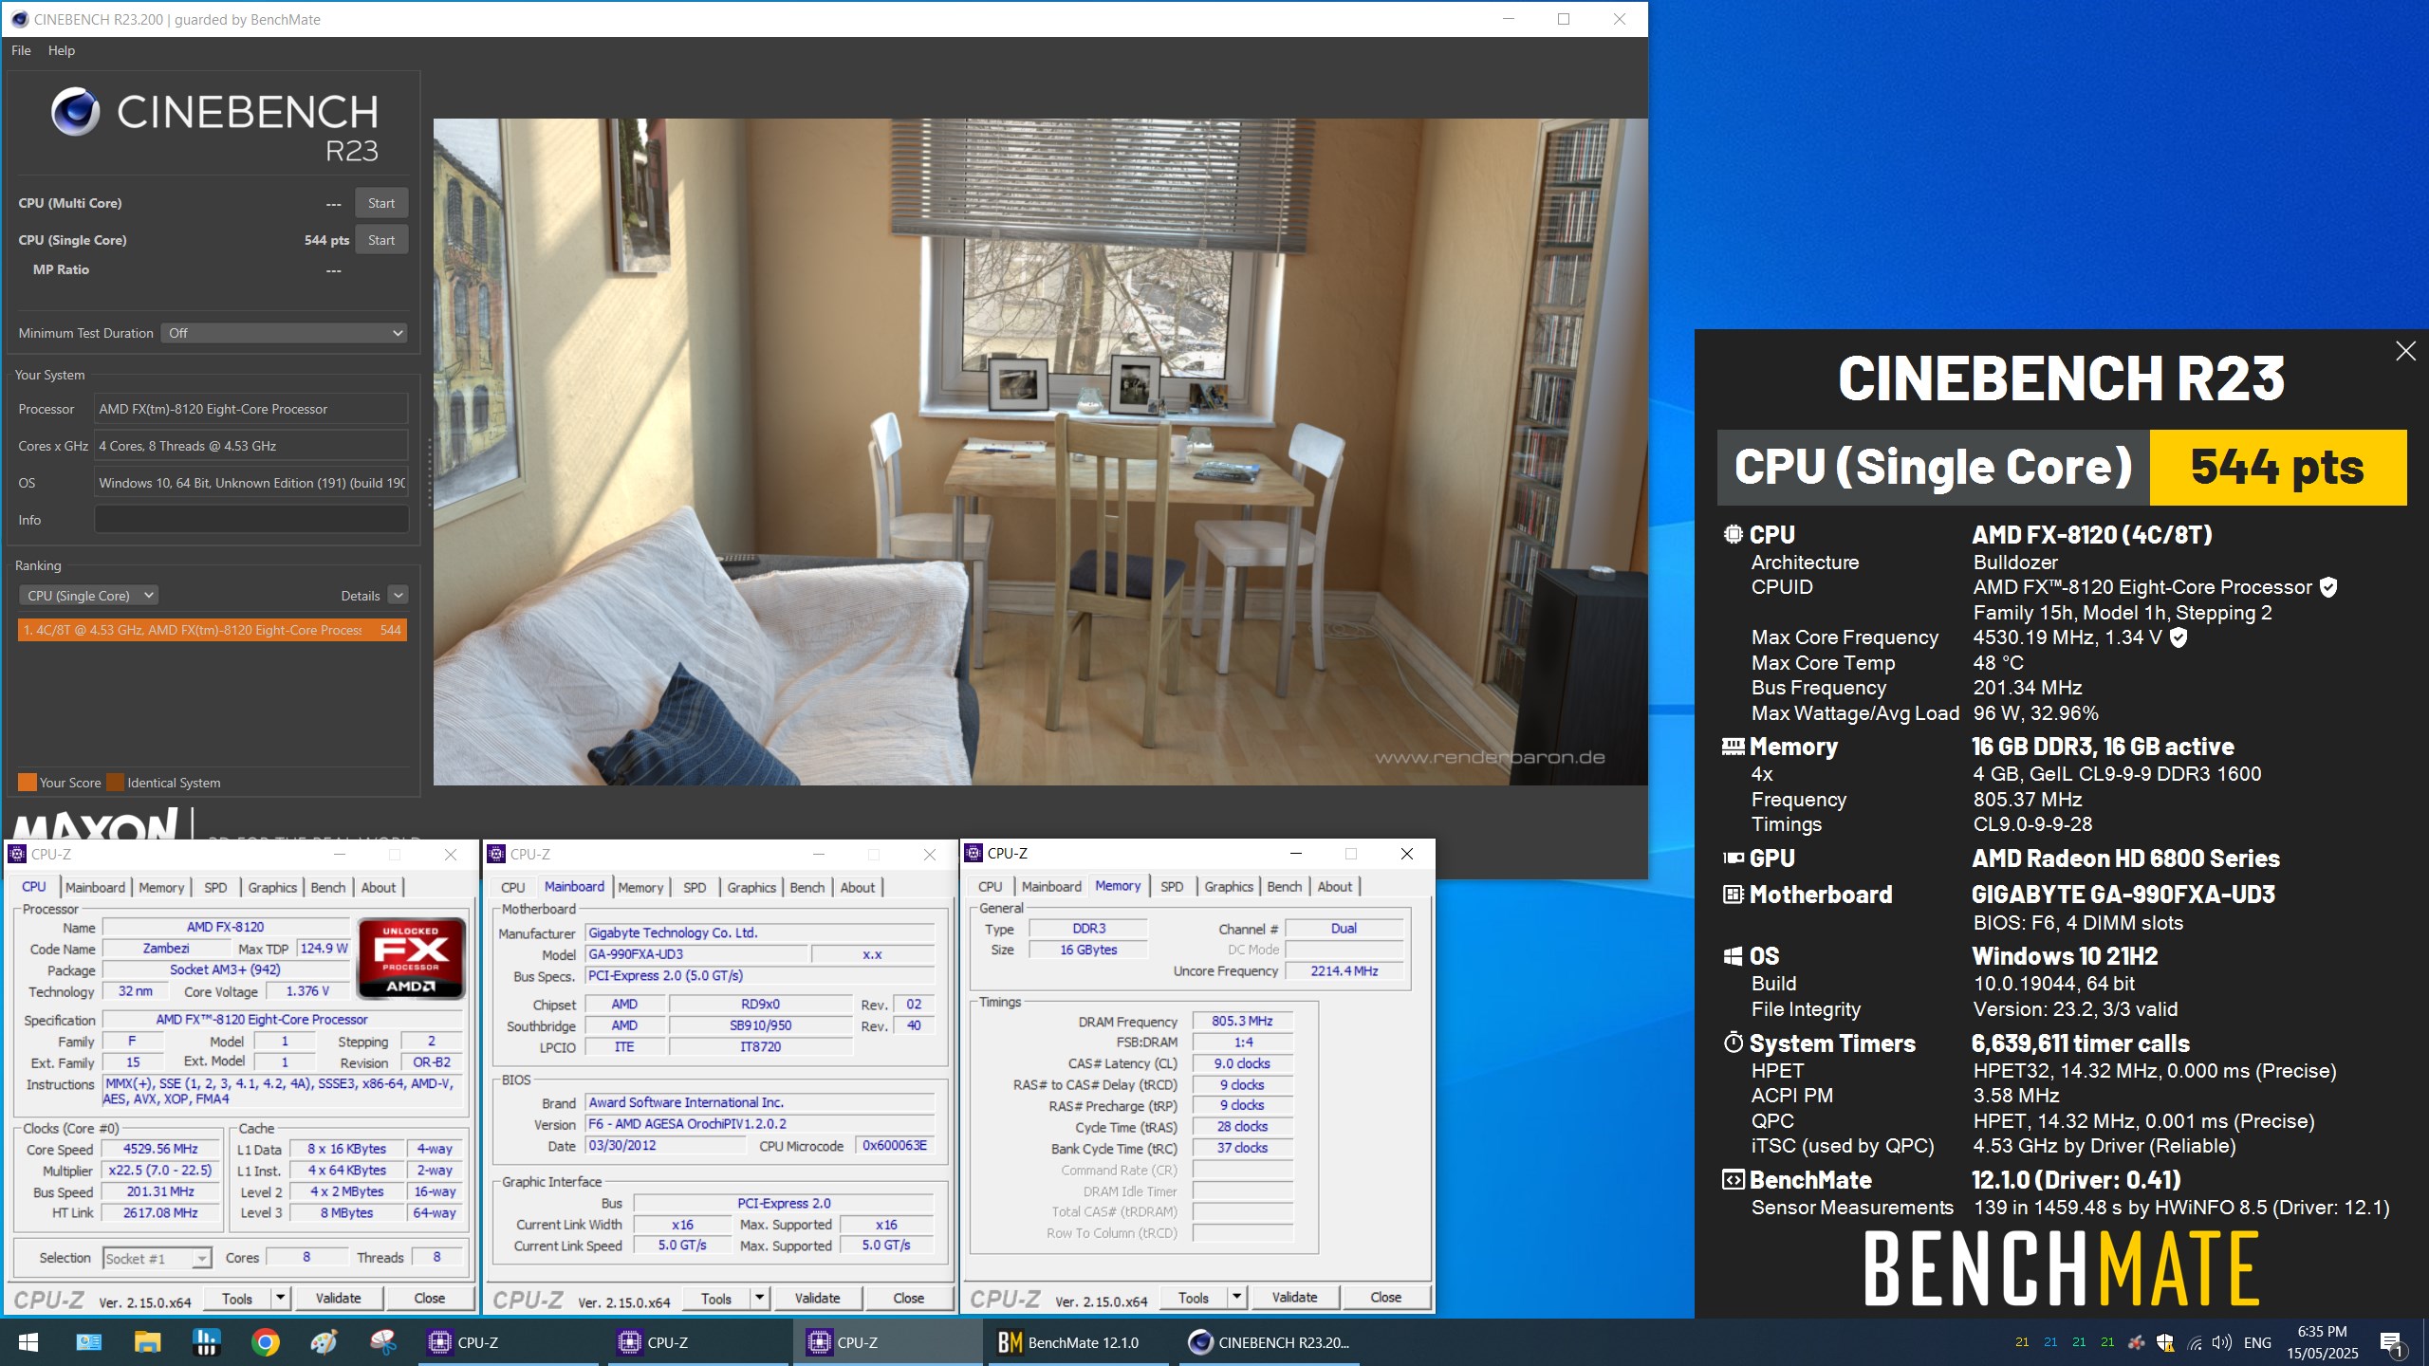Open the CPU (Single Core) ranking dropdown
The height and width of the screenshot is (1366, 2429).
tap(88, 596)
